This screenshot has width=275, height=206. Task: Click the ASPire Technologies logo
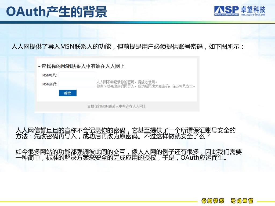pos(226,11)
